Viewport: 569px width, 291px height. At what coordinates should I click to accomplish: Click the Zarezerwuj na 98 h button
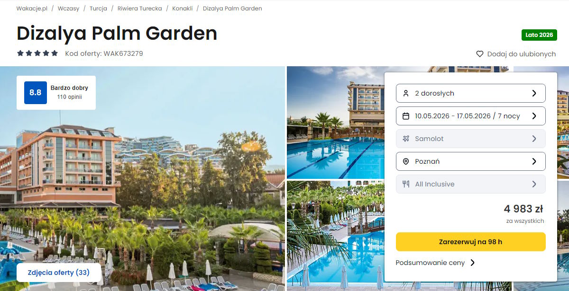pos(471,242)
